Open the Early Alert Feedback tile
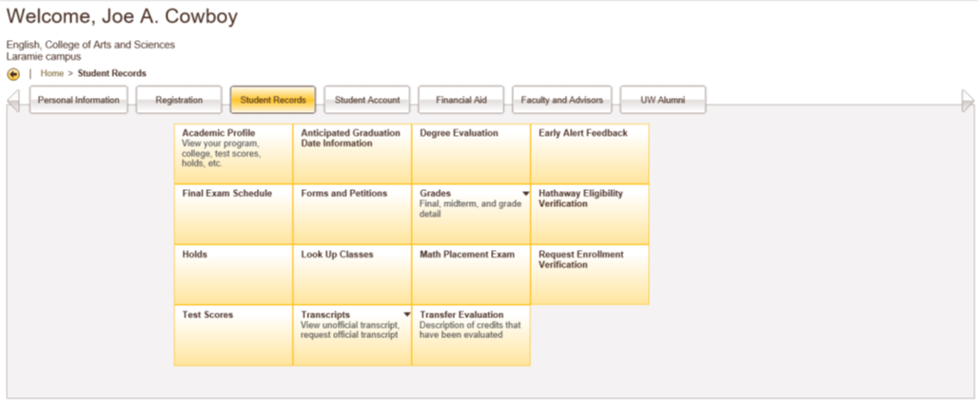 click(x=590, y=154)
